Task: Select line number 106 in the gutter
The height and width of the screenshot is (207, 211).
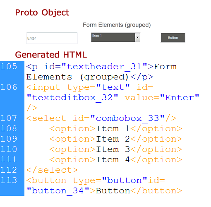Action: 9,87
